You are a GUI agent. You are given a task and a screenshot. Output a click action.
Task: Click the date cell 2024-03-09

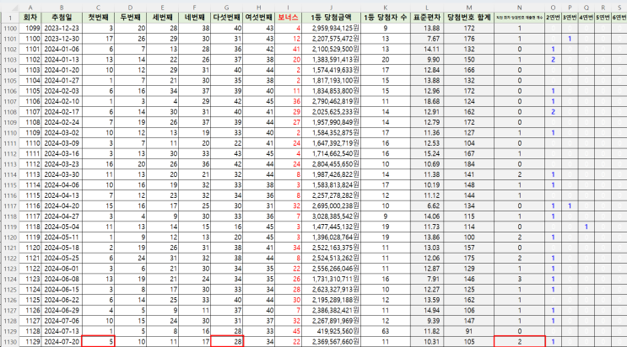(x=62, y=143)
